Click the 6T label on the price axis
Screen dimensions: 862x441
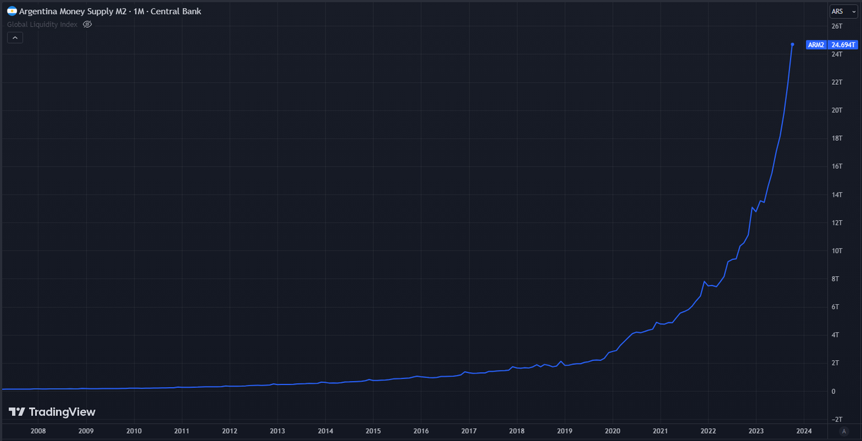[836, 307]
